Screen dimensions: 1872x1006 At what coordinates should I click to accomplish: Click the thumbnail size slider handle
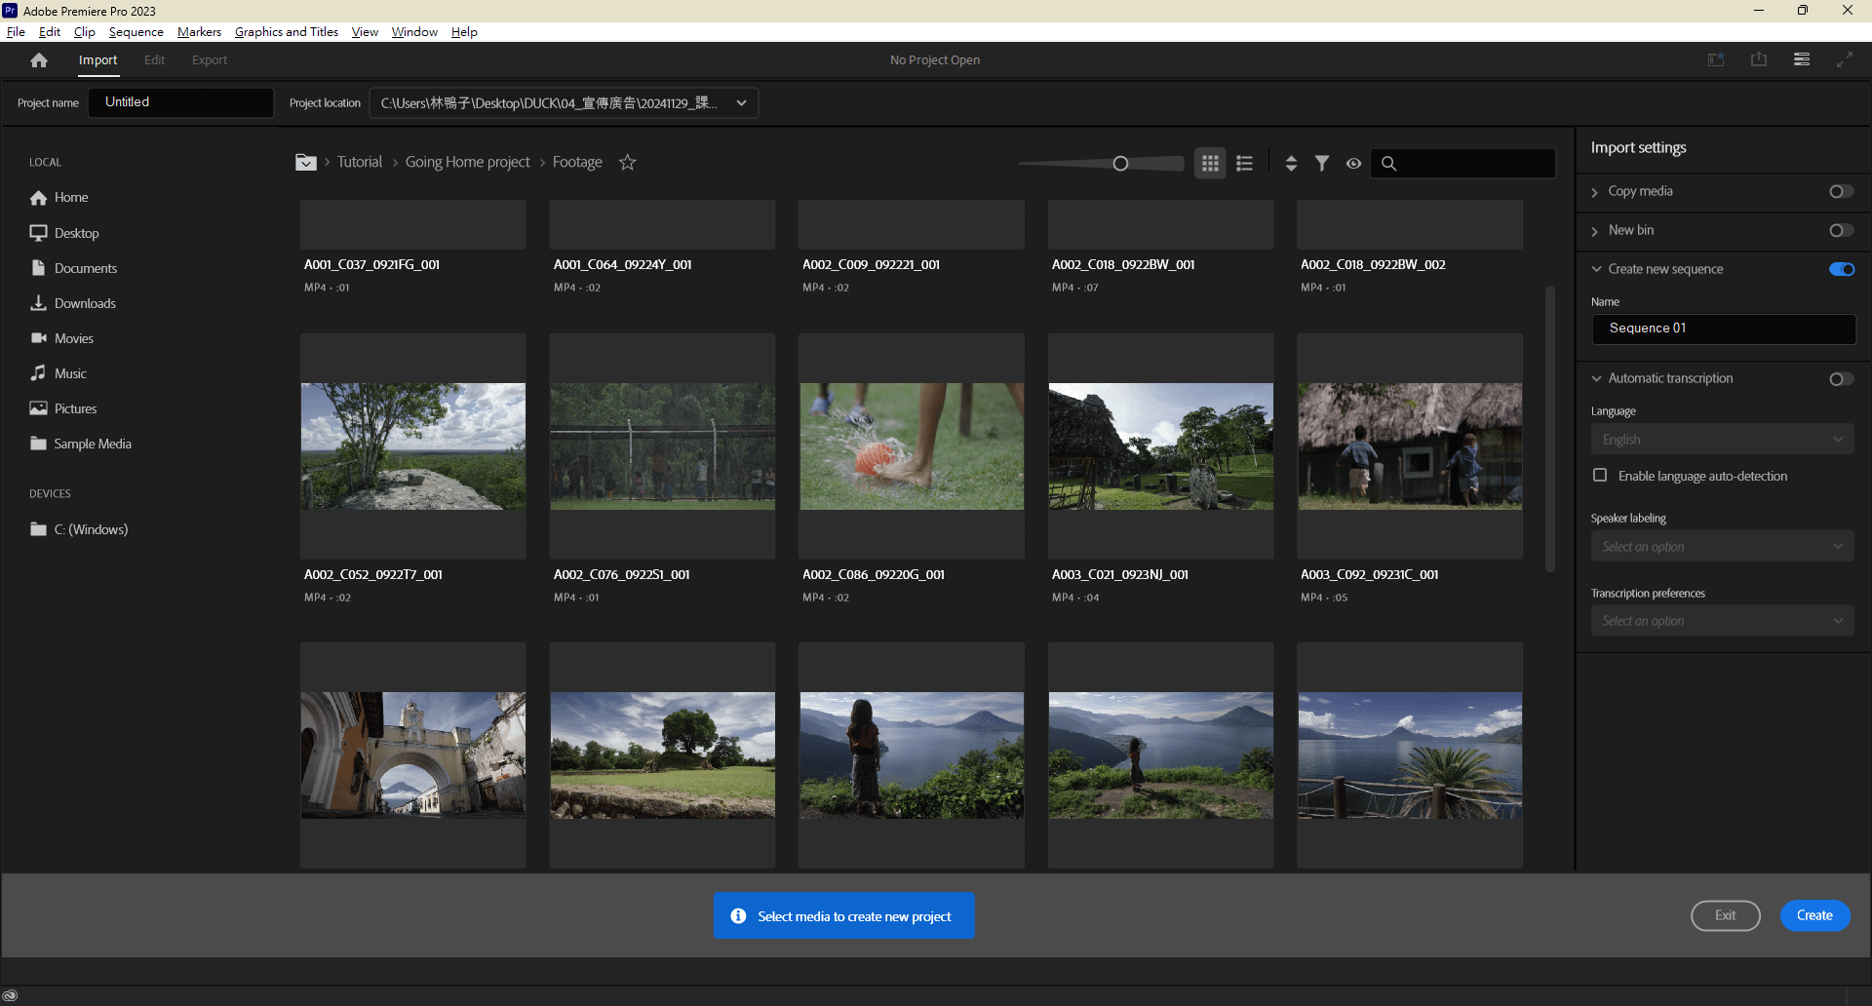point(1120,164)
